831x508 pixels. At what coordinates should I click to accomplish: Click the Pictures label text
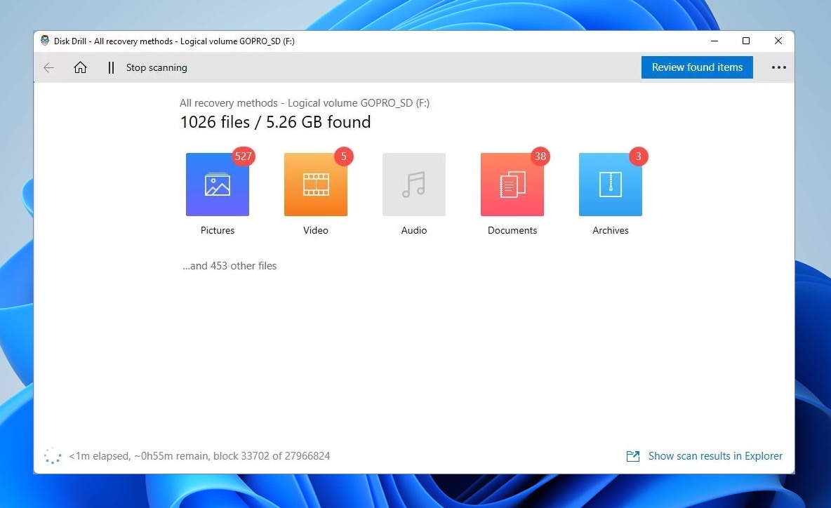(x=218, y=230)
